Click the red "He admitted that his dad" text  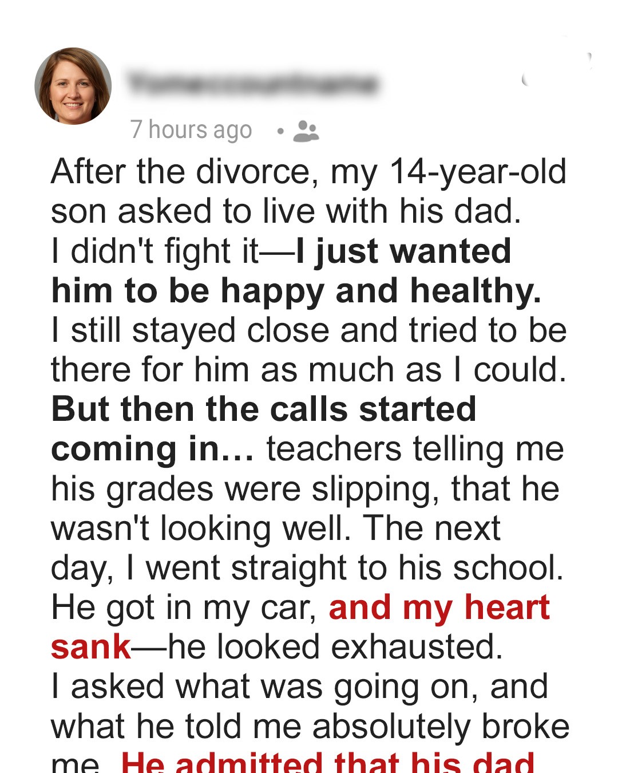click(x=327, y=762)
